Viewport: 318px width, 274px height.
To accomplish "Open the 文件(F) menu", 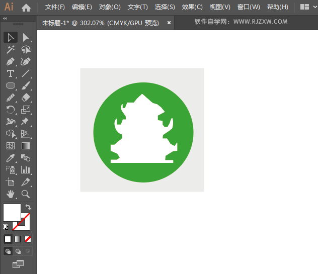I will (x=55, y=7).
